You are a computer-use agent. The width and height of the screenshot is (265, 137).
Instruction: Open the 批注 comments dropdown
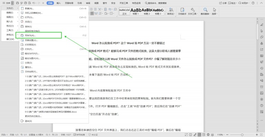coord(232,3)
